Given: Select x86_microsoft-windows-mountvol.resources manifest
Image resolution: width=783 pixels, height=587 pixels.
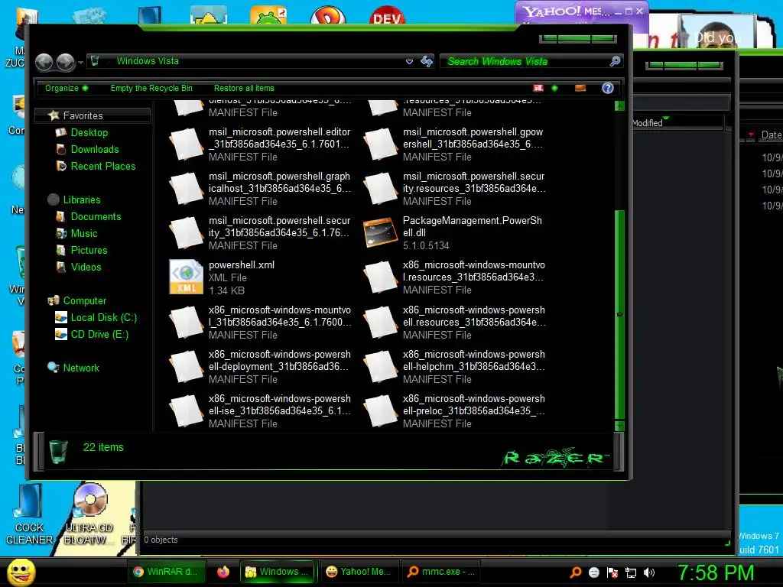Looking at the screenshot, I should coord(455,277).
